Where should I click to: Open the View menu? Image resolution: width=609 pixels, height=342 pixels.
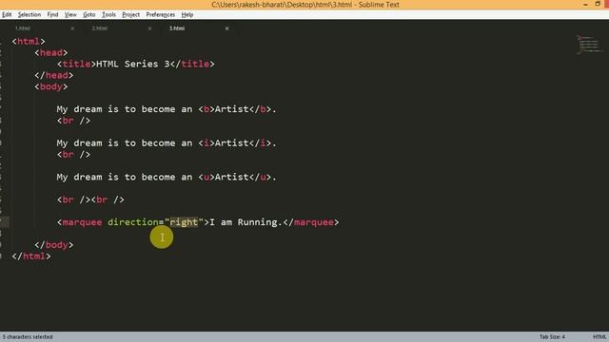[70, 15]
